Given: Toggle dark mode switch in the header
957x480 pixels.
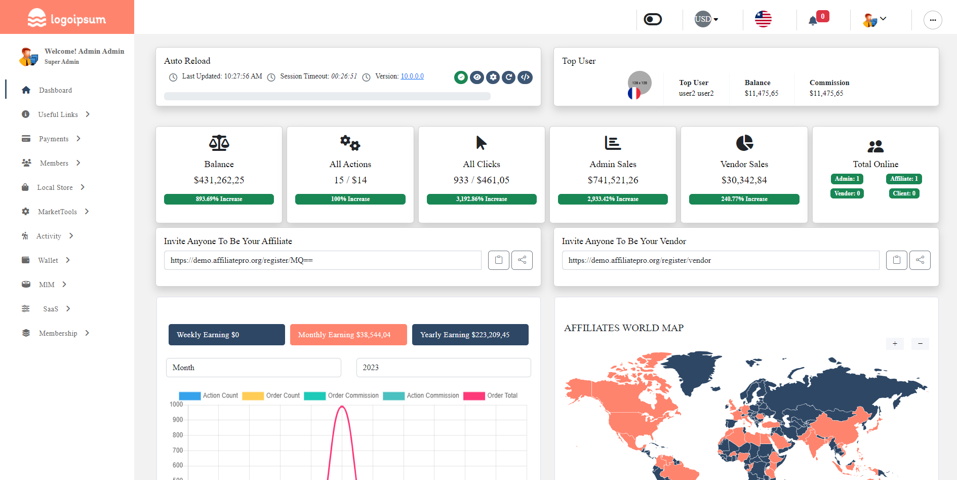Looking at the screenshot, I should click(652, 19).
